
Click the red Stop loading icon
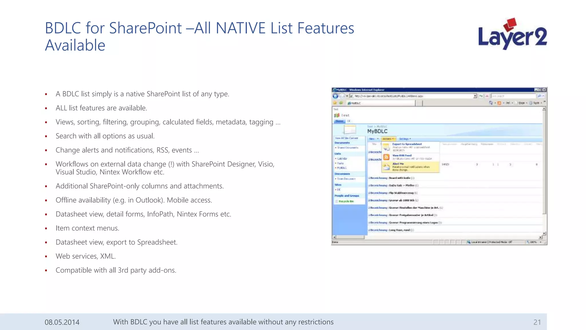point(487,96)
